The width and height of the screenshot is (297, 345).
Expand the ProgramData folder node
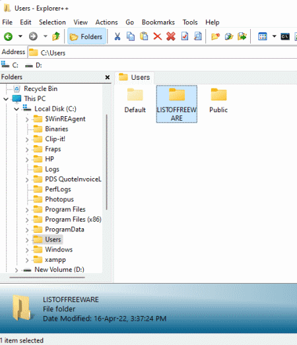pyautogui.click(x=27, y=230)
